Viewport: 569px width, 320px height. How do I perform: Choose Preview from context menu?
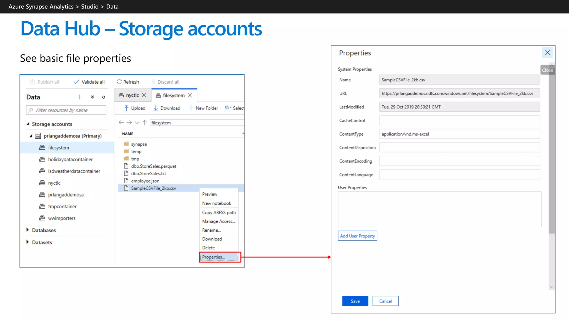click(x=219, y=194)
